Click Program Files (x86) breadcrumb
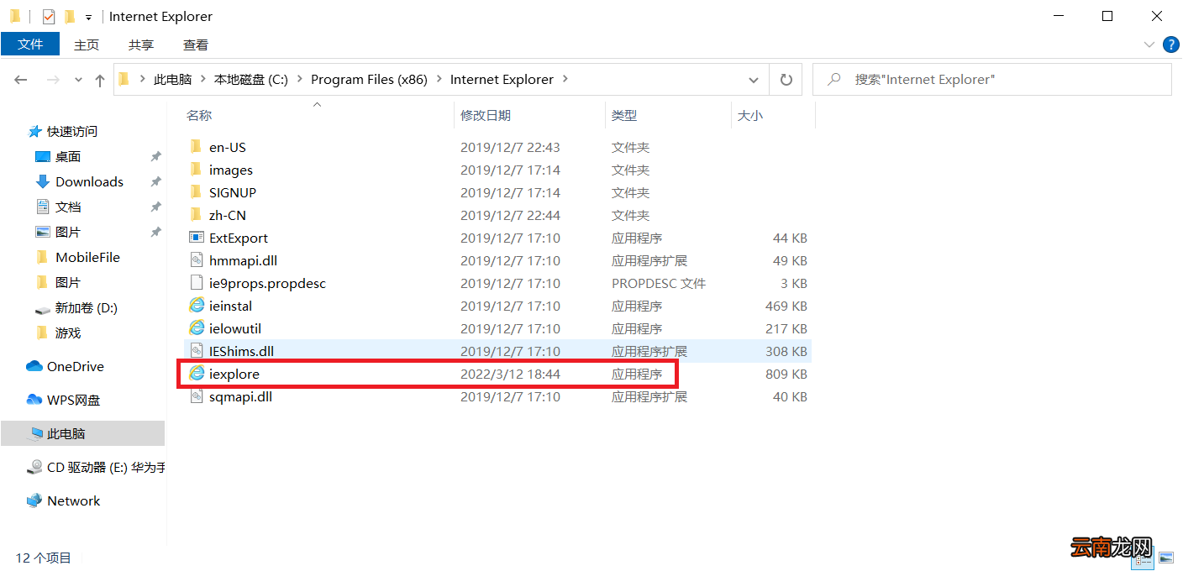 (x=369, y=79)
